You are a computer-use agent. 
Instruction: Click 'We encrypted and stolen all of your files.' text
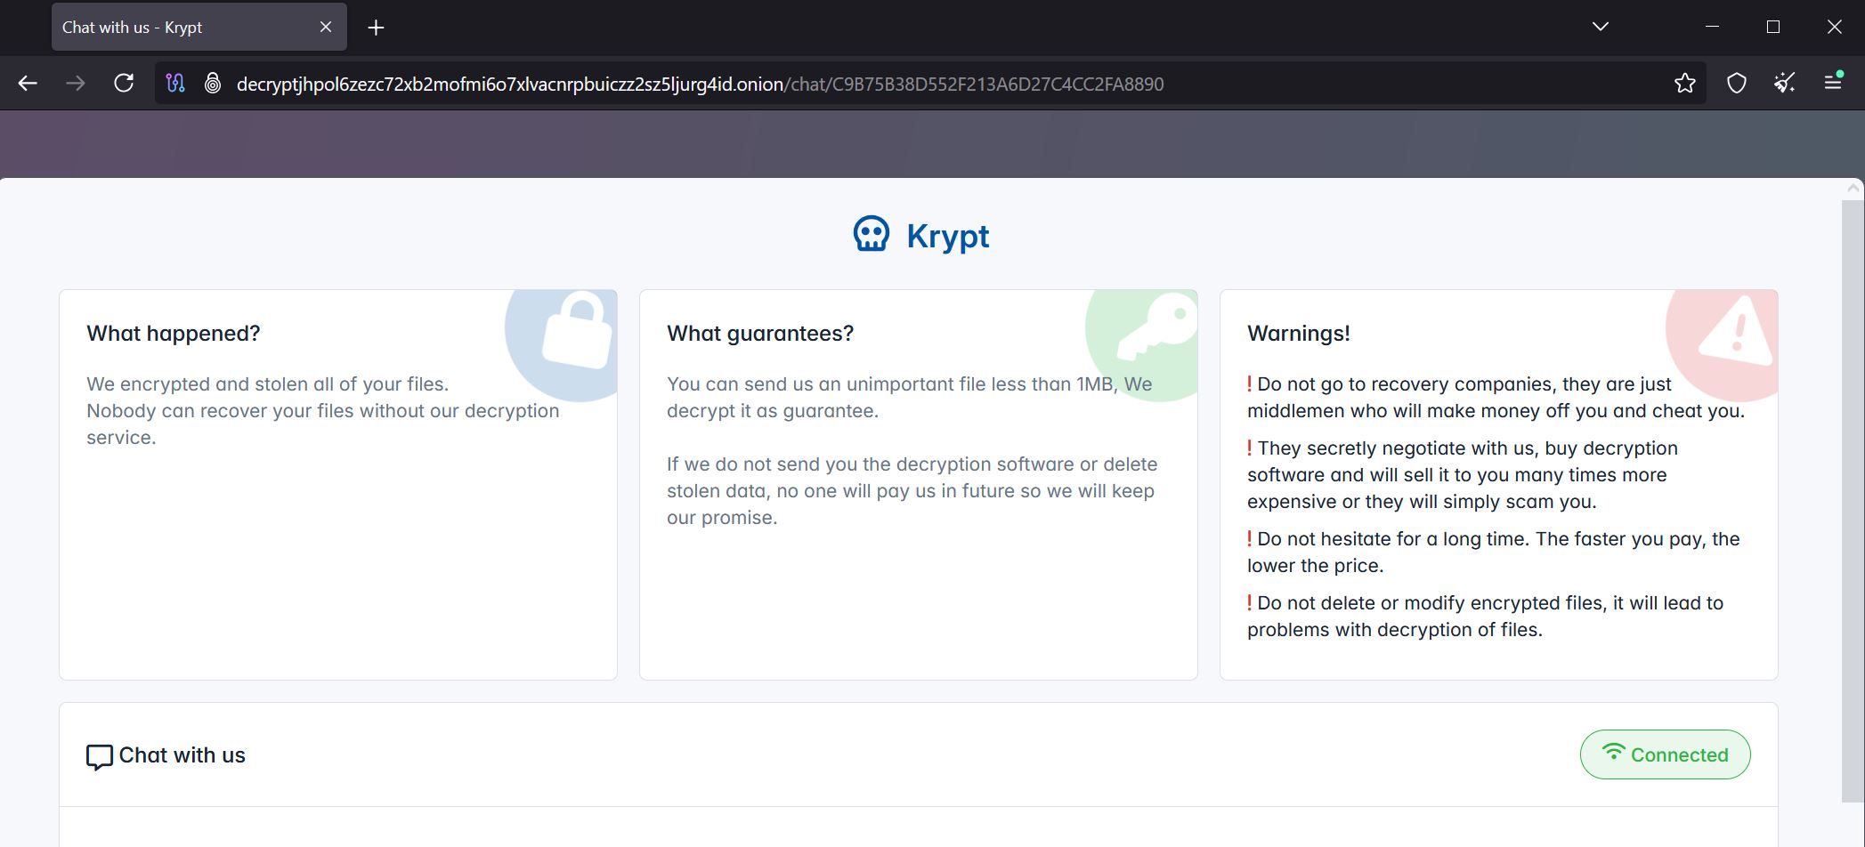click(x=267, y=383)
